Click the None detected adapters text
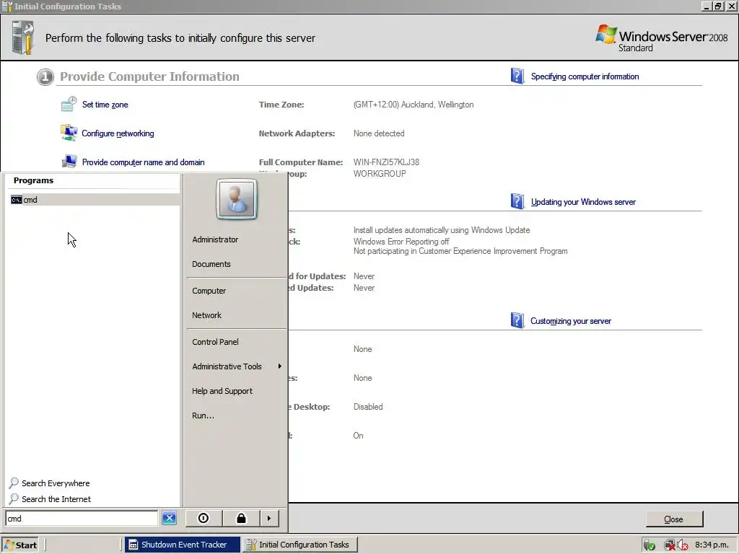739x554 pixels. pyautogui.click(x=379, y=133)
